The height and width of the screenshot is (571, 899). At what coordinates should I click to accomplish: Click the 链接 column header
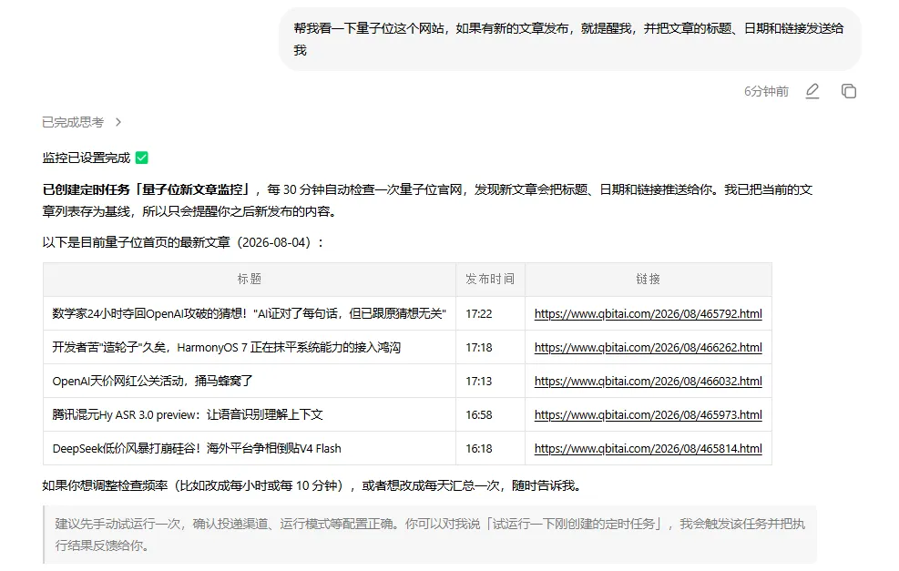648,280
